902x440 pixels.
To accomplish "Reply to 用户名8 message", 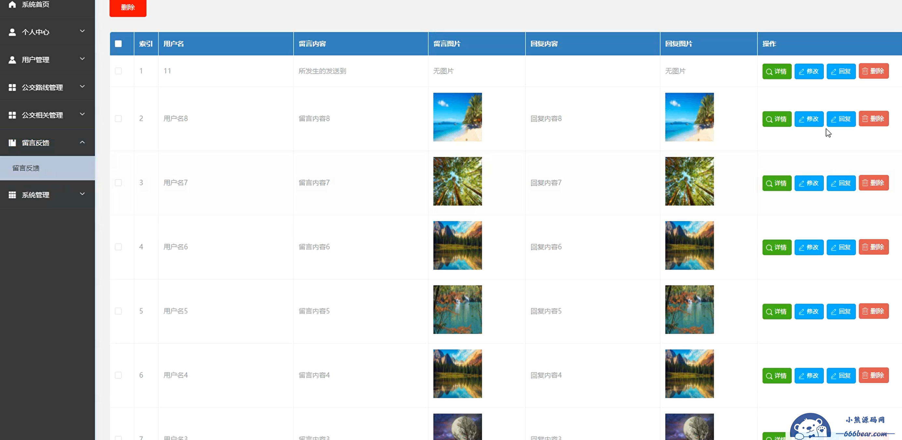I will click(841, 119).
